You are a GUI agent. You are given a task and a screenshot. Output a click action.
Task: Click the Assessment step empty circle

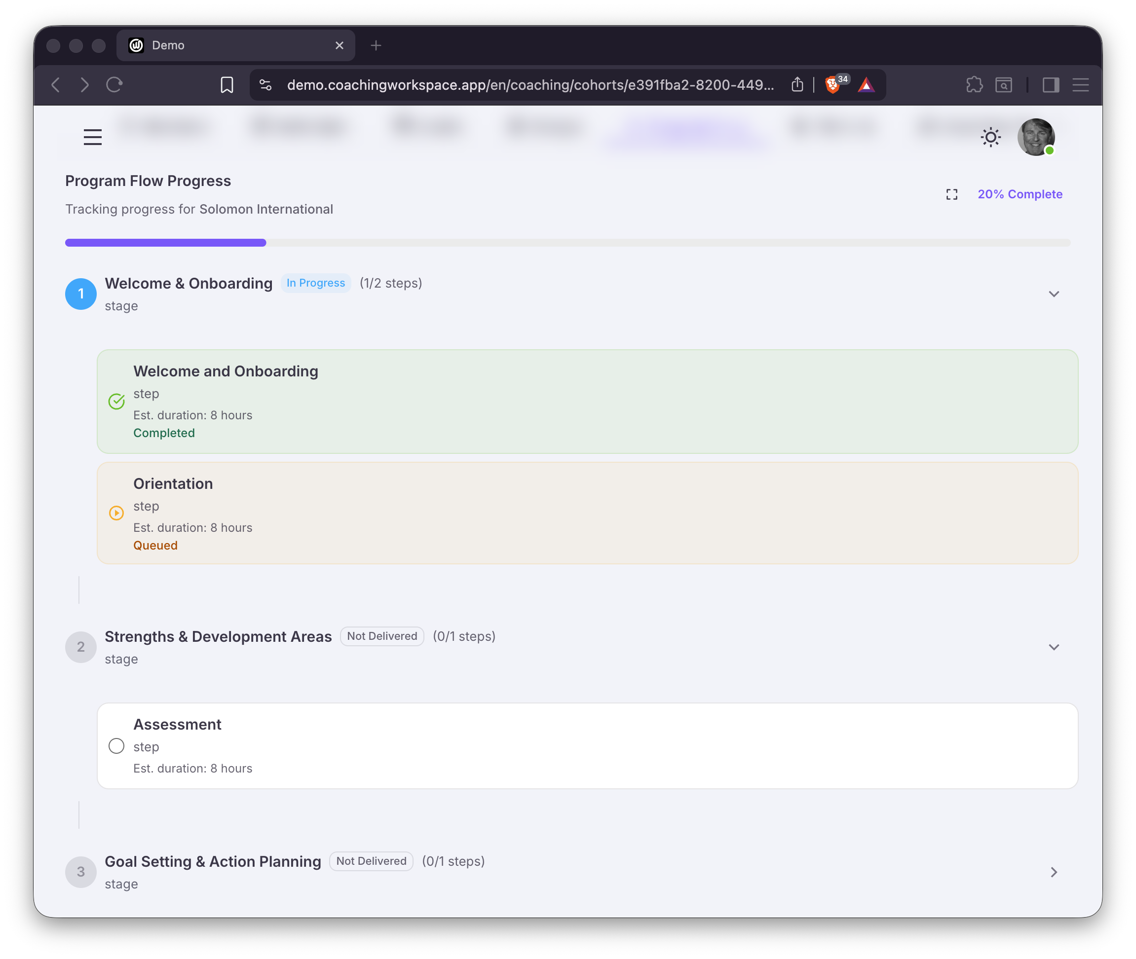point(116,746)
